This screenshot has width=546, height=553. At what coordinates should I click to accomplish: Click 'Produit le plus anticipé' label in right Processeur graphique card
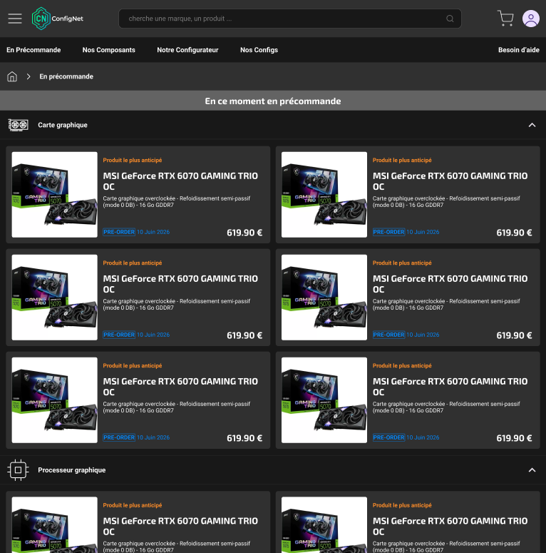[402, 505]
